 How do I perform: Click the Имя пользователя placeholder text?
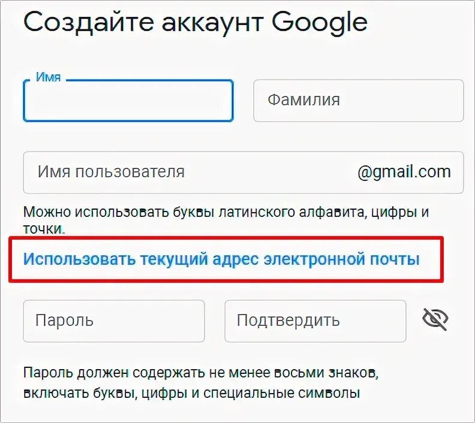111,172
